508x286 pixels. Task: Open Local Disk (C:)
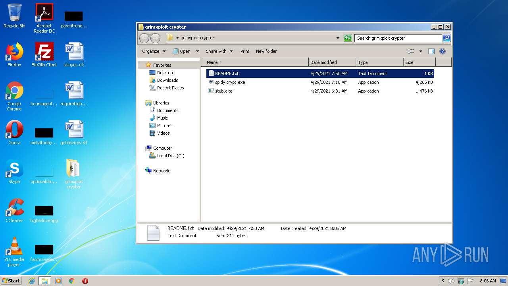pyautogui.click(x=171, y=156)
